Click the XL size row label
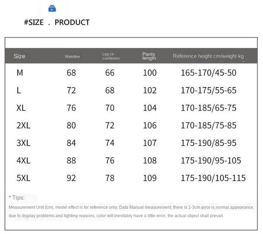Screen dimensions: 263x234 21,108
